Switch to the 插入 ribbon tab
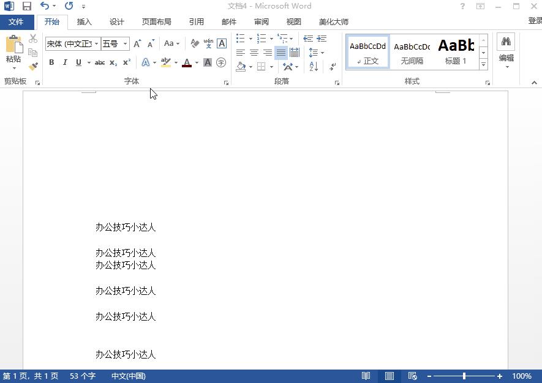This screenshot has width=542, height=383. [84, 21]
